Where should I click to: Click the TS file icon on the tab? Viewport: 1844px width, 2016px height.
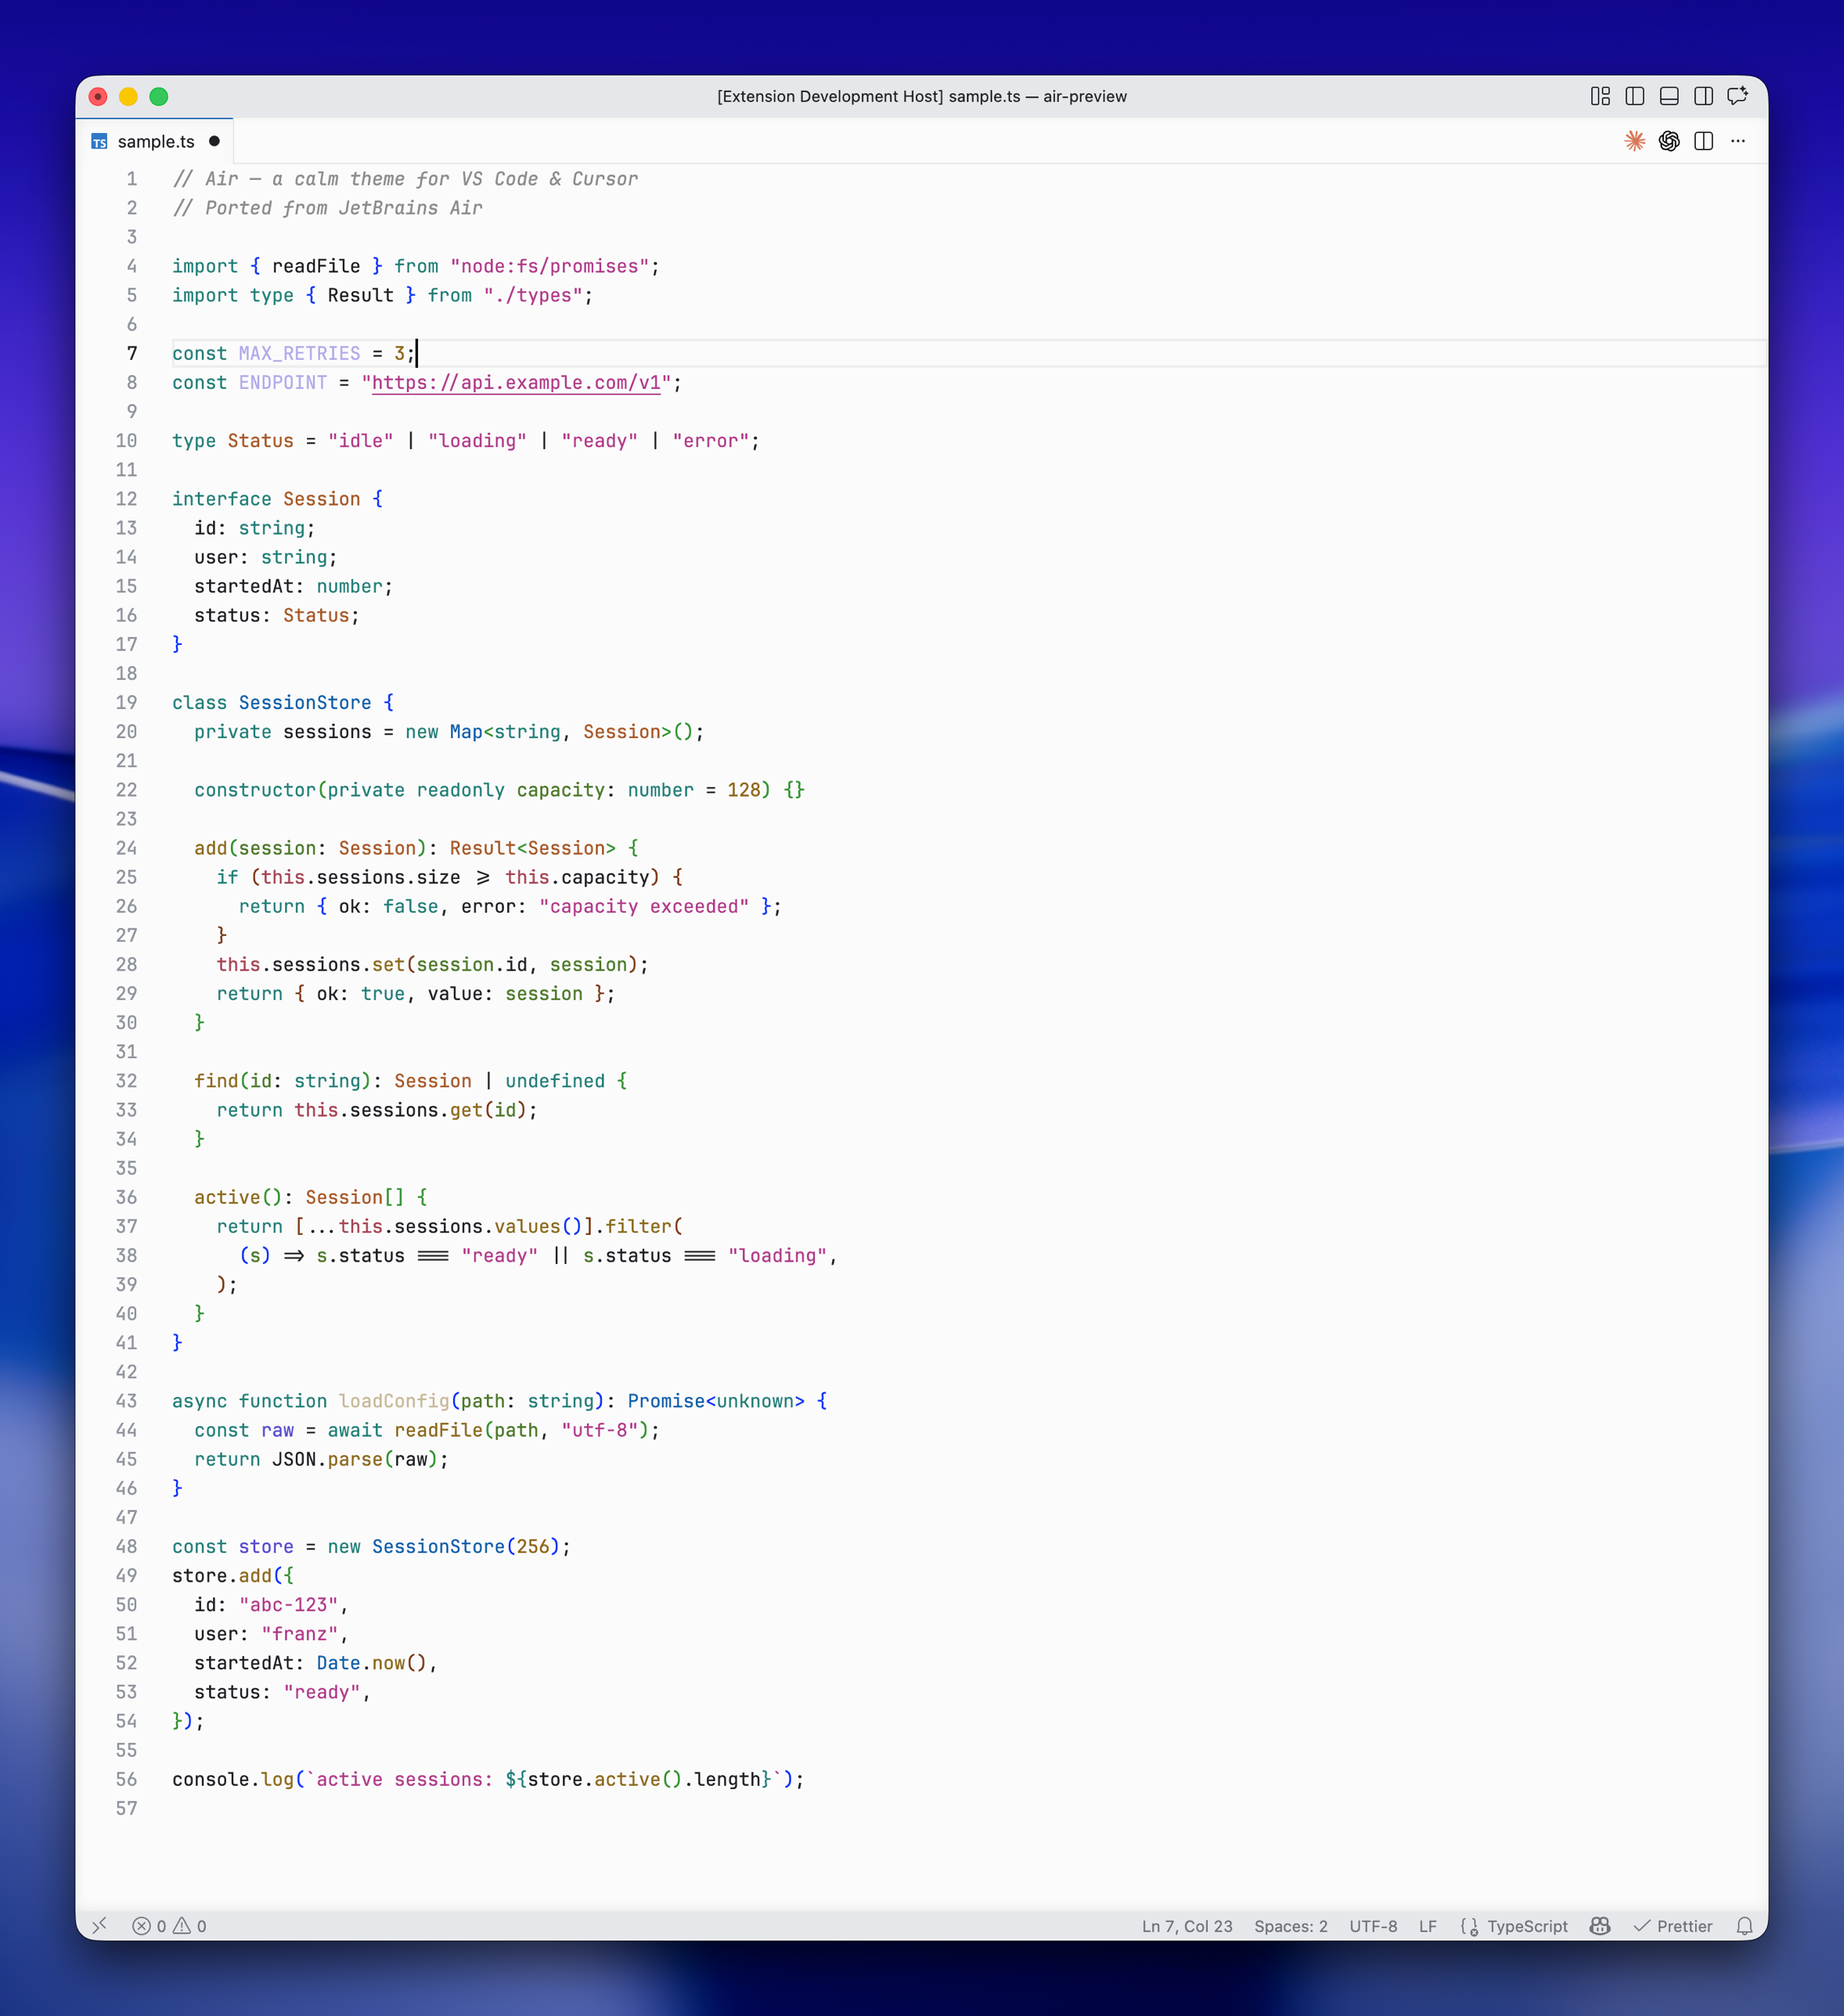pos(99,142)
